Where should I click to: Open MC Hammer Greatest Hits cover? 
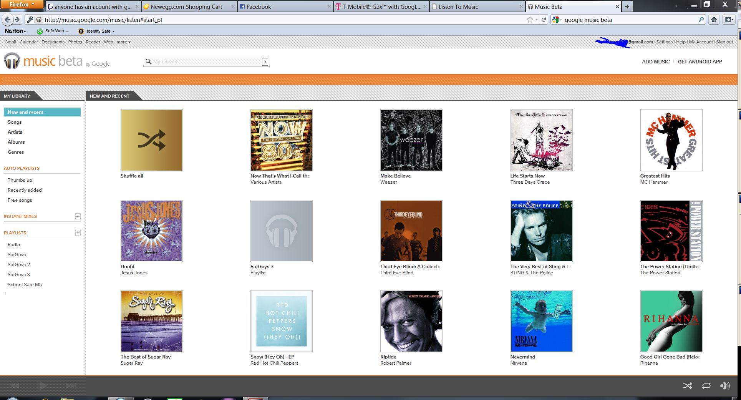tap(671, 140)
